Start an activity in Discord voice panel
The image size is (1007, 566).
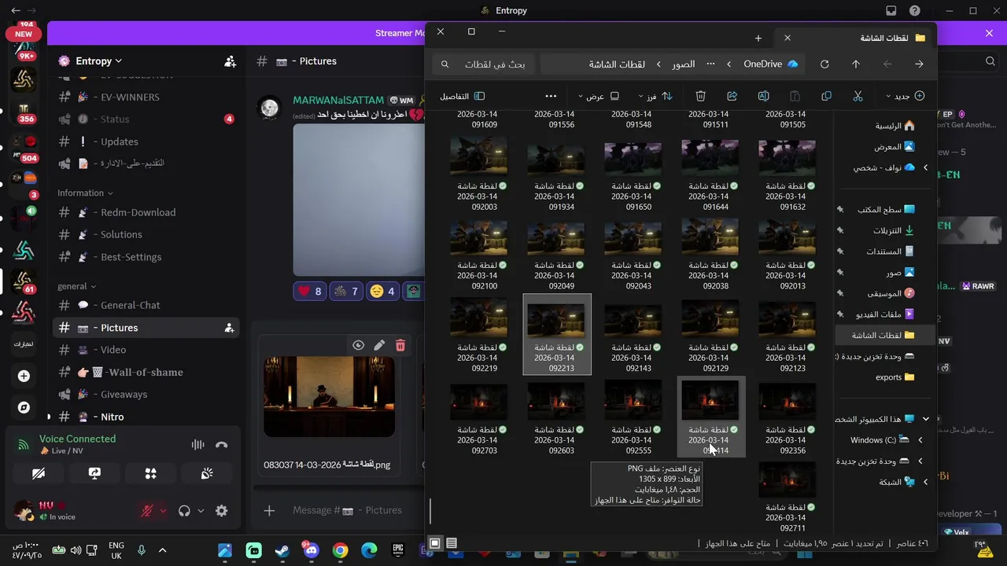pos(150,473)
